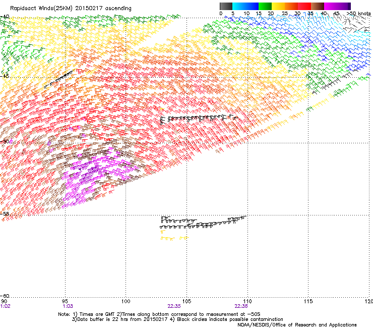Click the '0' label under the legend
This screenshot has height=328, width=373.
tap(221, 14)
